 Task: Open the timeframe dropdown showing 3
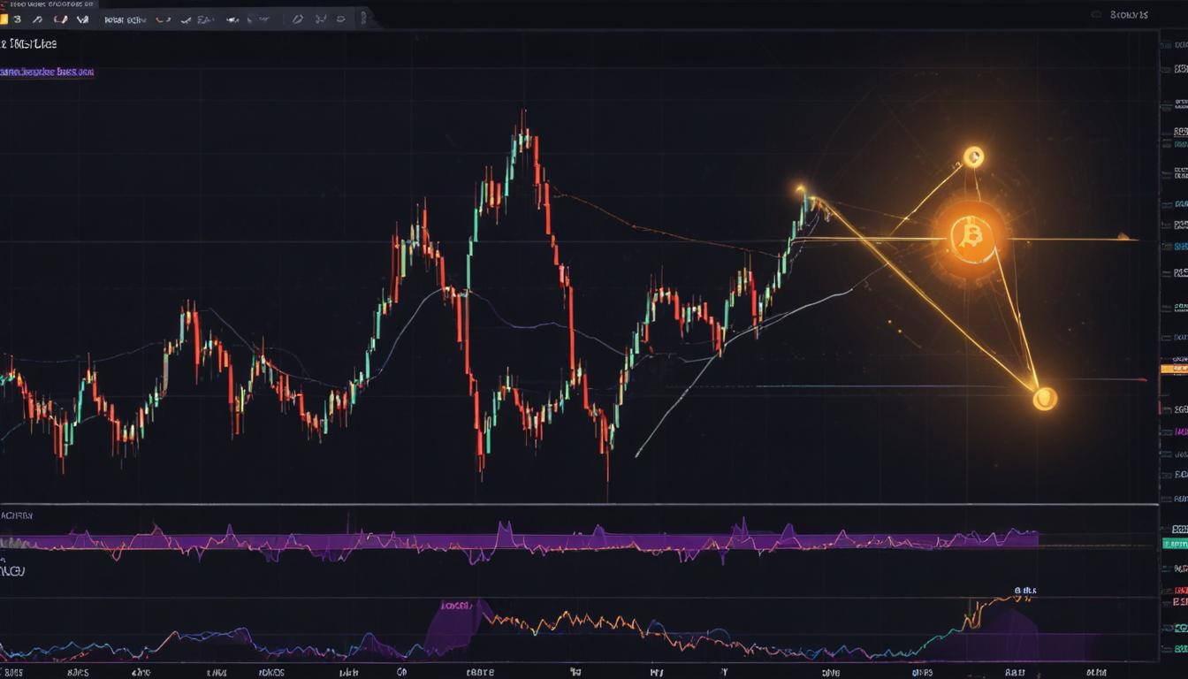(x=18, y=18)
